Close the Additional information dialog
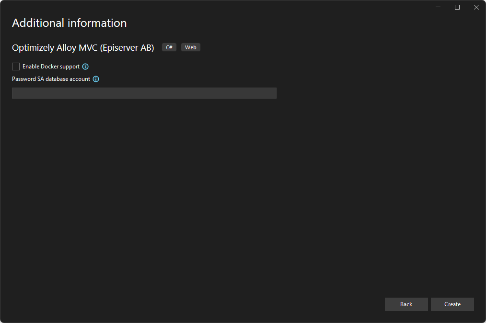The width and height of the screenshot is (486, 323). [476, 7]
